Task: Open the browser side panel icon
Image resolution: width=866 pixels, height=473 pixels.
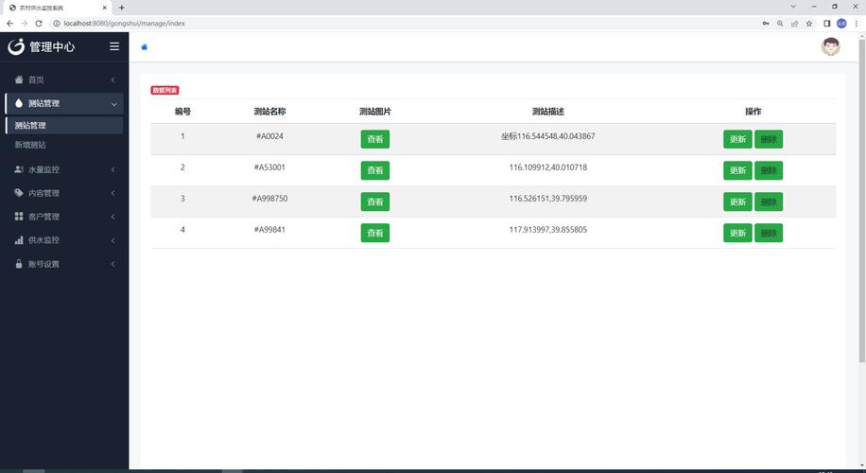Action: pyautogui.click(x=827, y=24)
